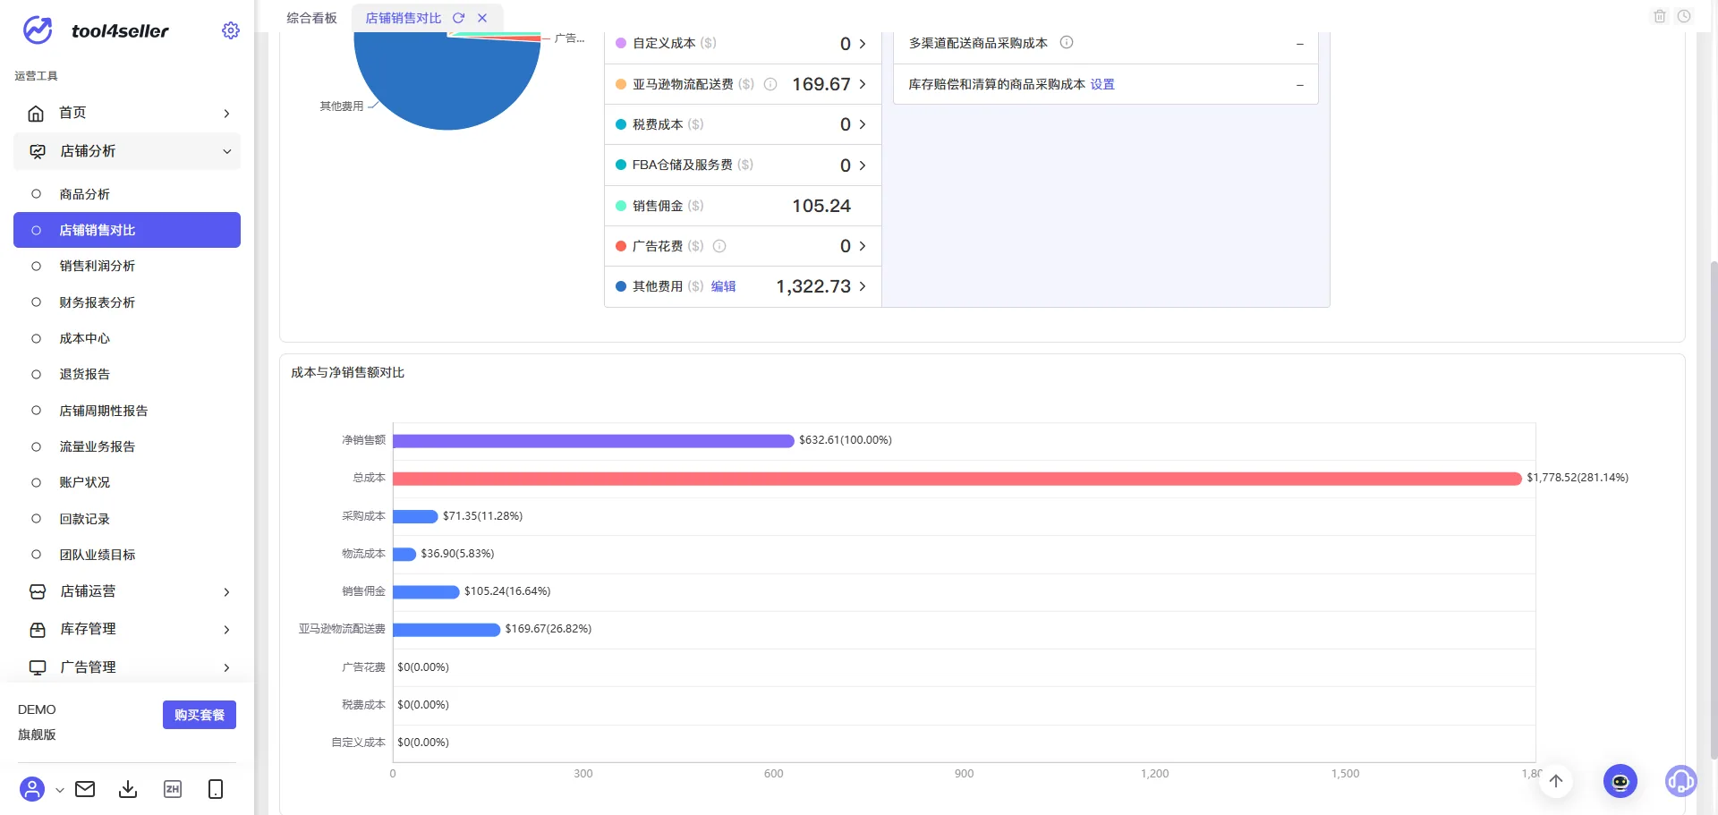
Task: Expand the 广告管理 menu chevron
Action: pyautogui.click(x=226, y=668)
